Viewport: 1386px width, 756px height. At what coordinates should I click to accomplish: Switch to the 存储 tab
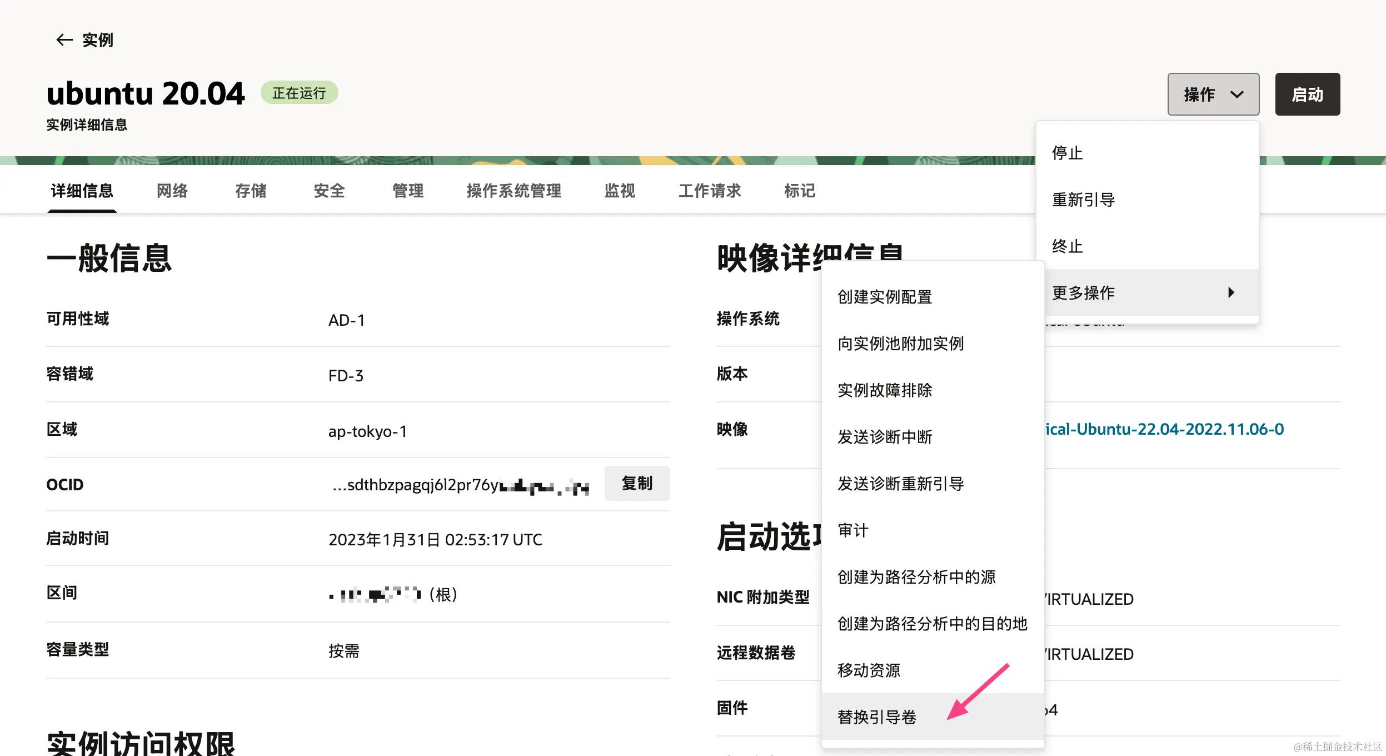pyautogui.click(x=251, y=191)
